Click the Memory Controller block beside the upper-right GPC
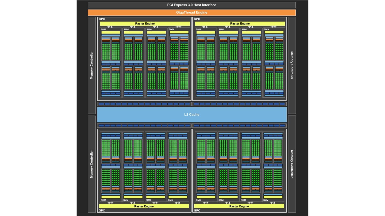Viewport: 385px width, 216px height. (x=292, y=65)
